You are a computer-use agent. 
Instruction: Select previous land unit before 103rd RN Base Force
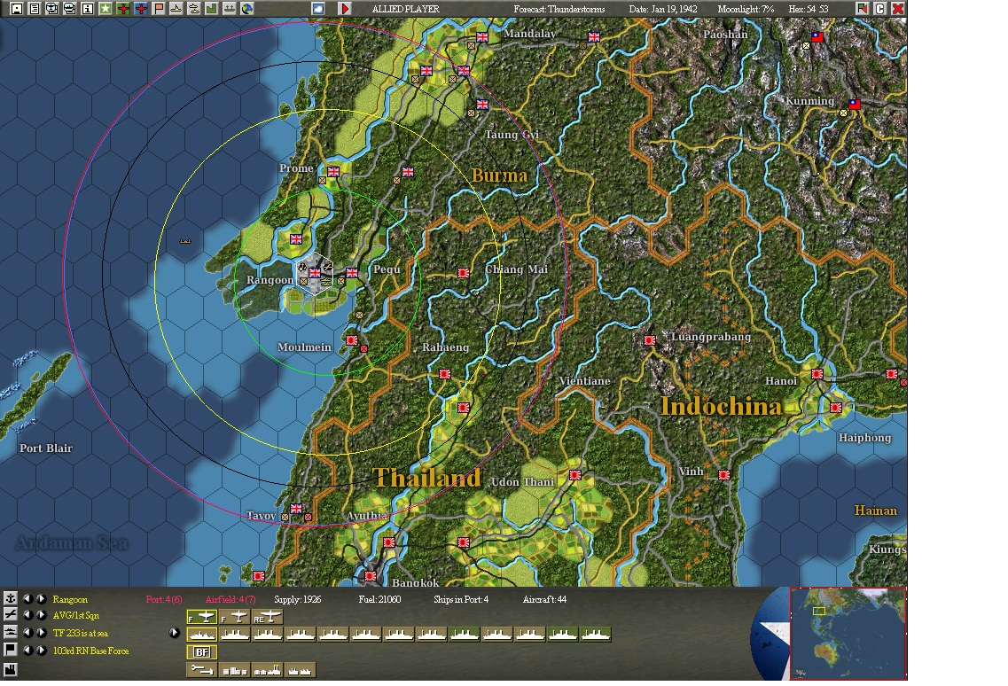tap(27, 650)
